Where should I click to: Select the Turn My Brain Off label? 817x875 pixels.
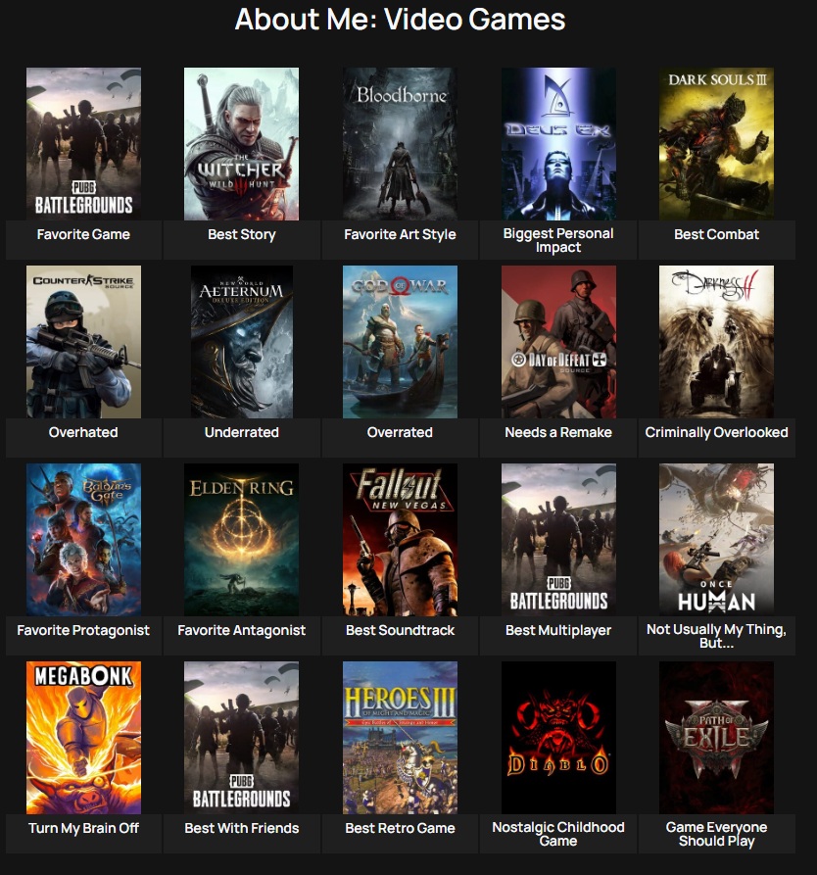pos(83,828)
